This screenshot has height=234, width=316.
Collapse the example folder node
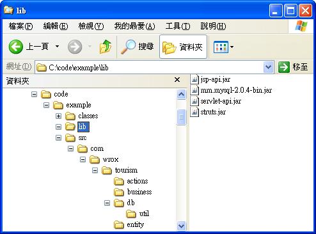click(46, 105)
